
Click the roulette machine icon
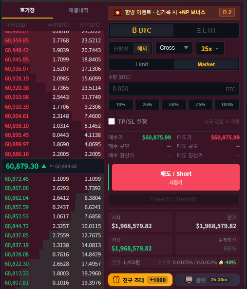point(189,280)
